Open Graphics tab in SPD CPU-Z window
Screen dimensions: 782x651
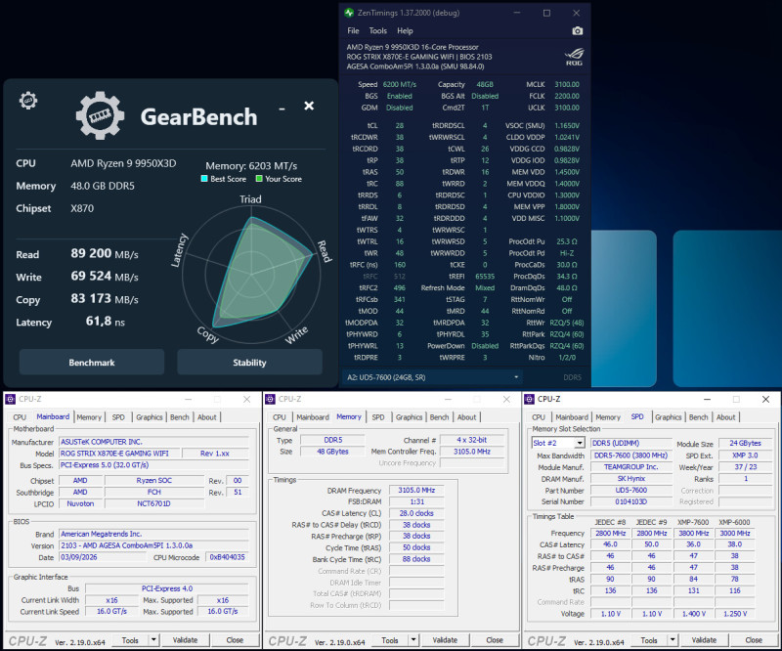[669, 417]
